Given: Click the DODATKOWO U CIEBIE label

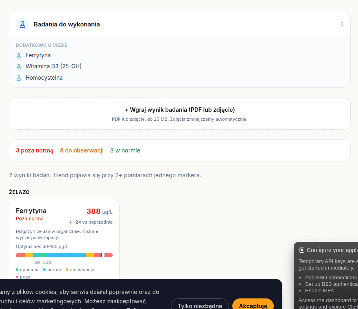Looking at the screenshot, I should (x=41, y=45).
